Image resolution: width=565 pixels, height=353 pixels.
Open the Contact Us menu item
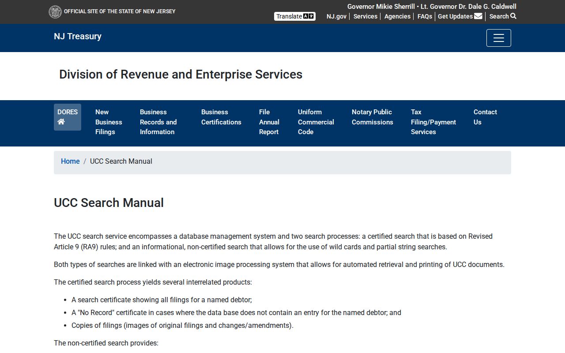(485, 117)
